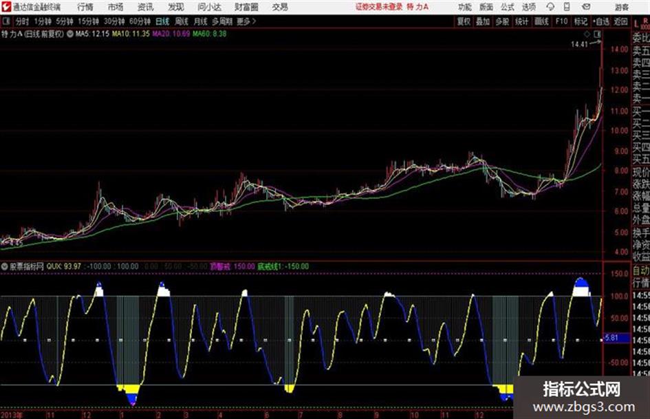This screenshot has width=650, height=419.
Task: Switch to the 5分钟 period tab
Action: (65, 21)
